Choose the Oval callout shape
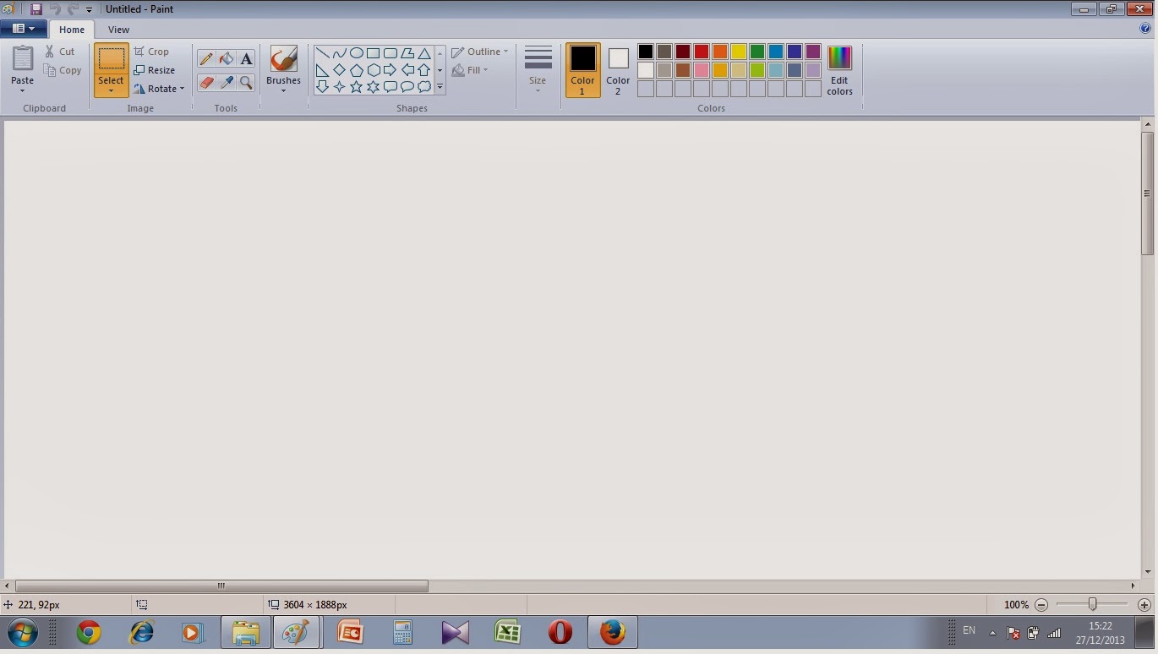Image resolution: width=1158 pixels, height=654 pixels. coord(407,86)
